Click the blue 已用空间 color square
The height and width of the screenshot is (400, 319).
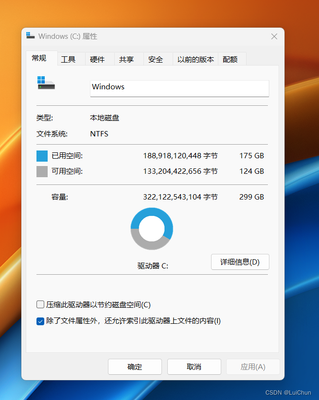coord(42,156)
